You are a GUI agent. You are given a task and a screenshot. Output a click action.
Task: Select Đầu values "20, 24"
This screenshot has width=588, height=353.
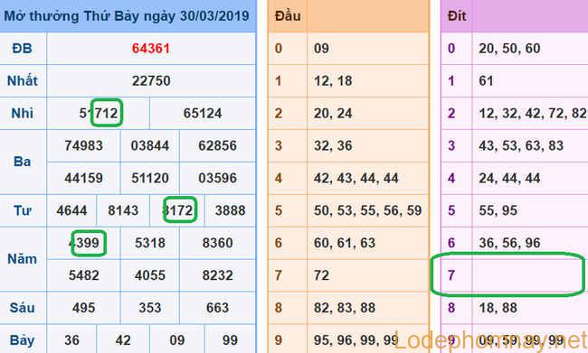tap(333, 114)
